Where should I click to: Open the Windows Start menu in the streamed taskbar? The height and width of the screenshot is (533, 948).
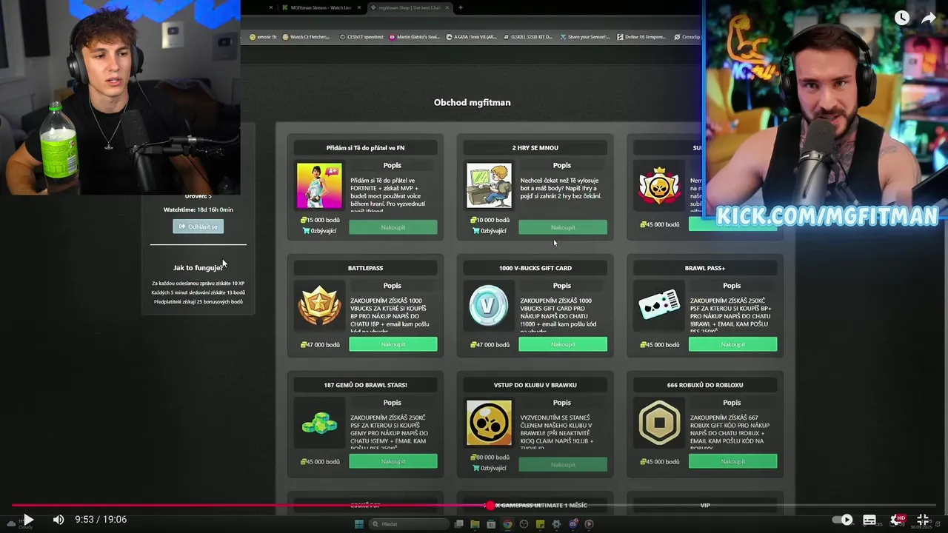coord(359,524)
